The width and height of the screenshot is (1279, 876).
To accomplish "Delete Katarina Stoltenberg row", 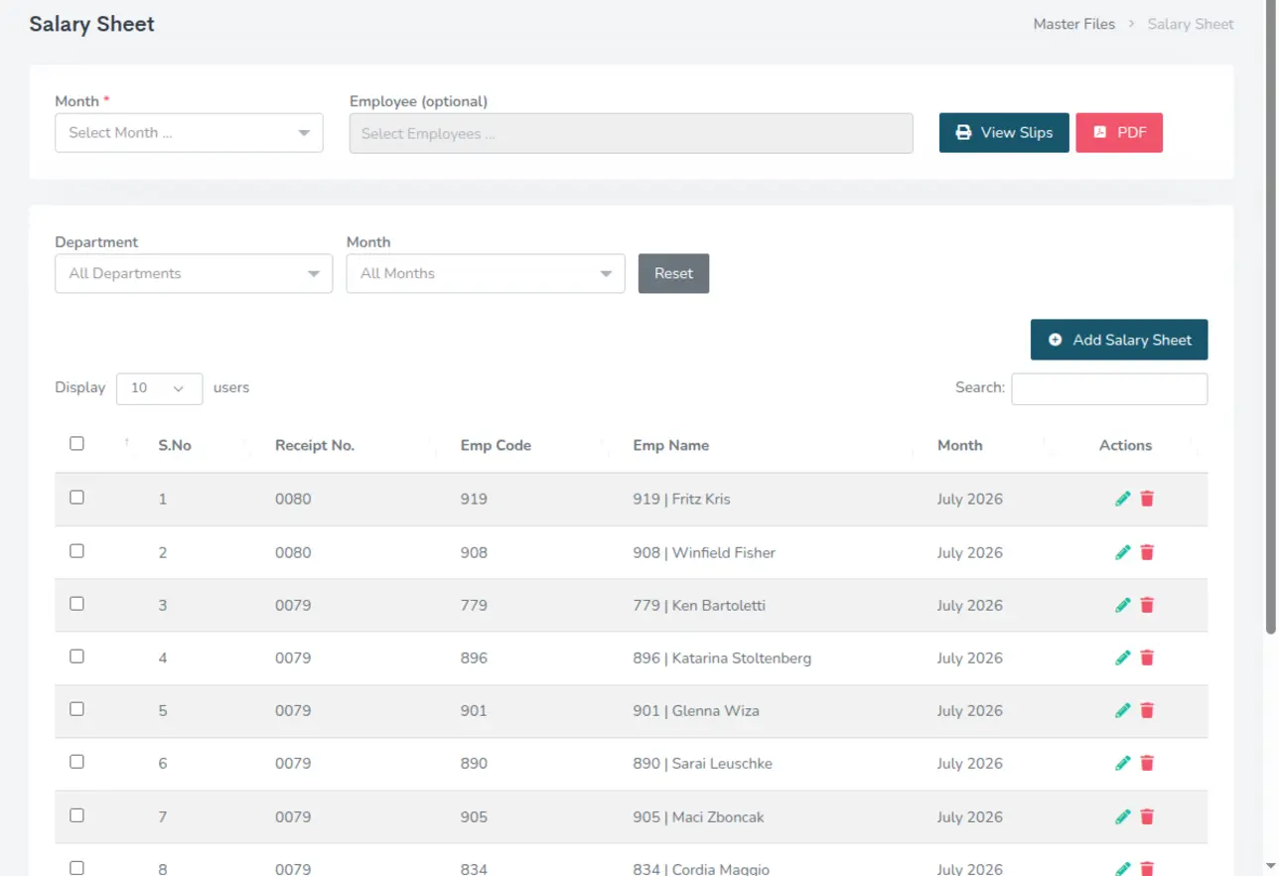I will coord(1147,657).
